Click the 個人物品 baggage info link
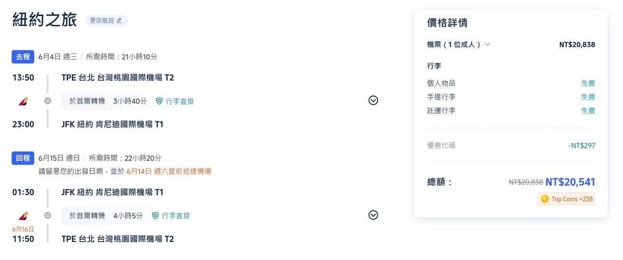 (441, 83)
